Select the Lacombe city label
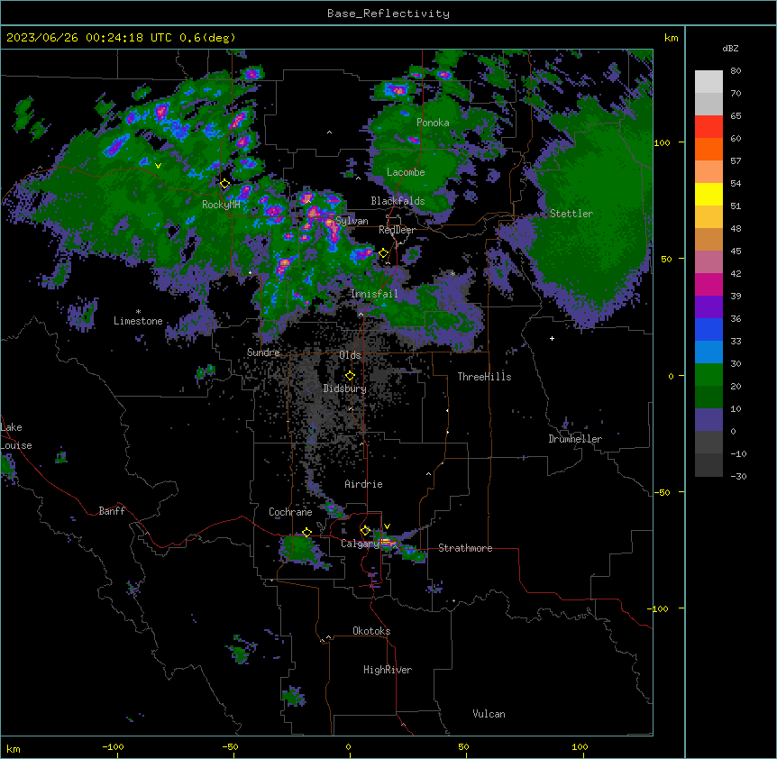This screenshot has height=759, width=777. [x=406, y=172]
